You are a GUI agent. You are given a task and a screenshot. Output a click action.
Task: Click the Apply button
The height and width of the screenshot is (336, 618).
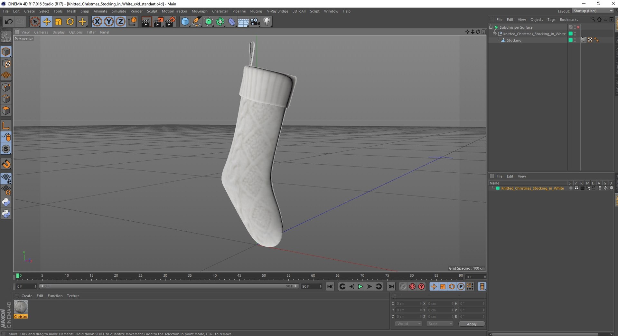tap(472, 324)
